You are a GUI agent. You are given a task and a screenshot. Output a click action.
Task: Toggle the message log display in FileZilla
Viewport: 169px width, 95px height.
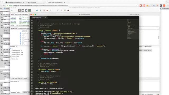coord(19,11)
